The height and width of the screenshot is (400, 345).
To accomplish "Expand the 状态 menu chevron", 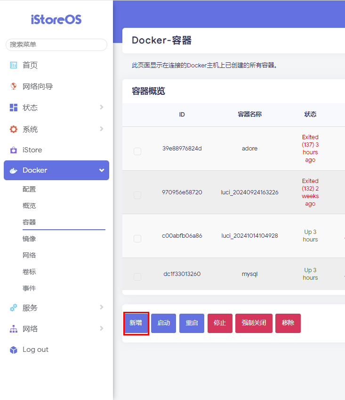I will (x=101, y=108).
